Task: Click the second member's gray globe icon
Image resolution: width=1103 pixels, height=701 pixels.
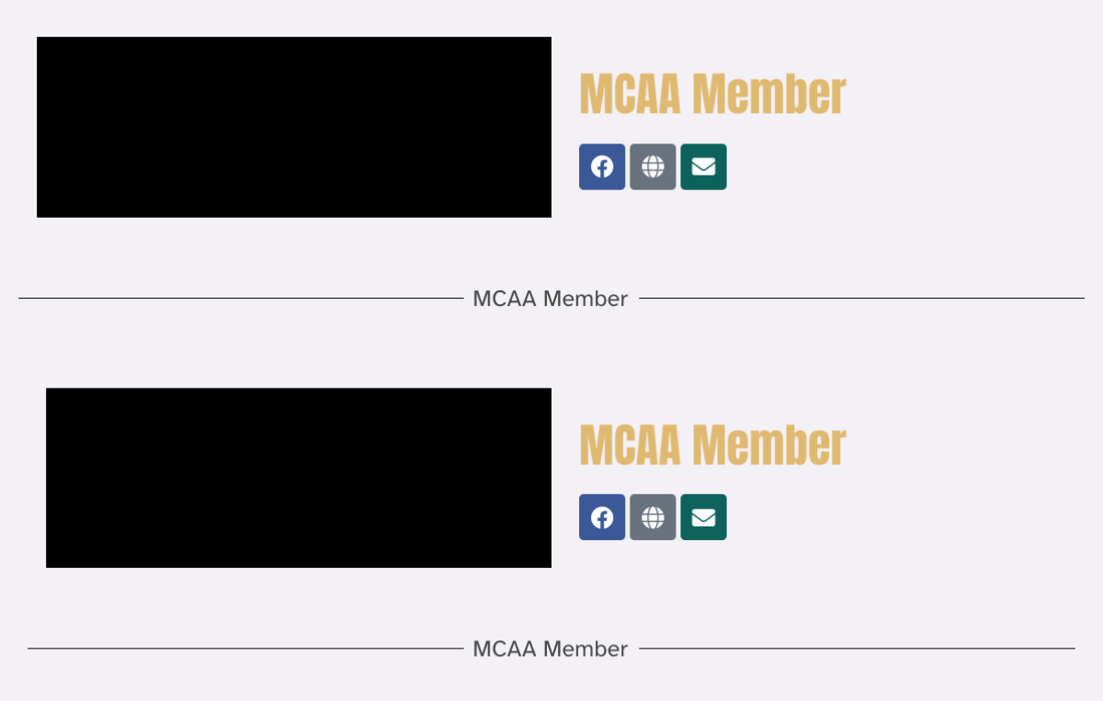Action: click(653, 517)
